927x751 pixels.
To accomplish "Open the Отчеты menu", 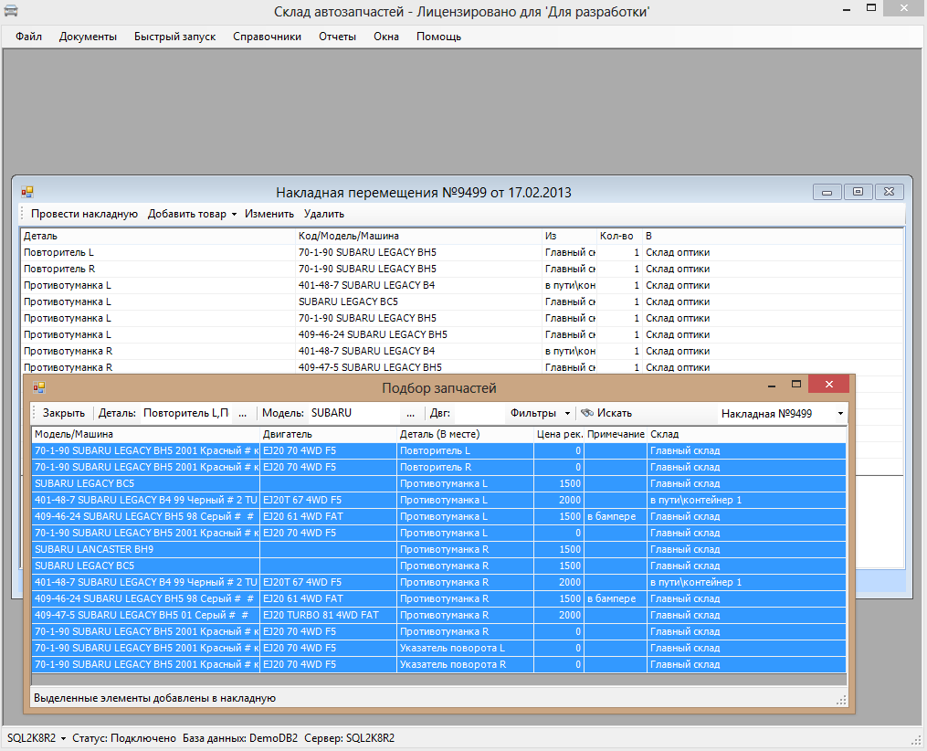I will point(337,37).
